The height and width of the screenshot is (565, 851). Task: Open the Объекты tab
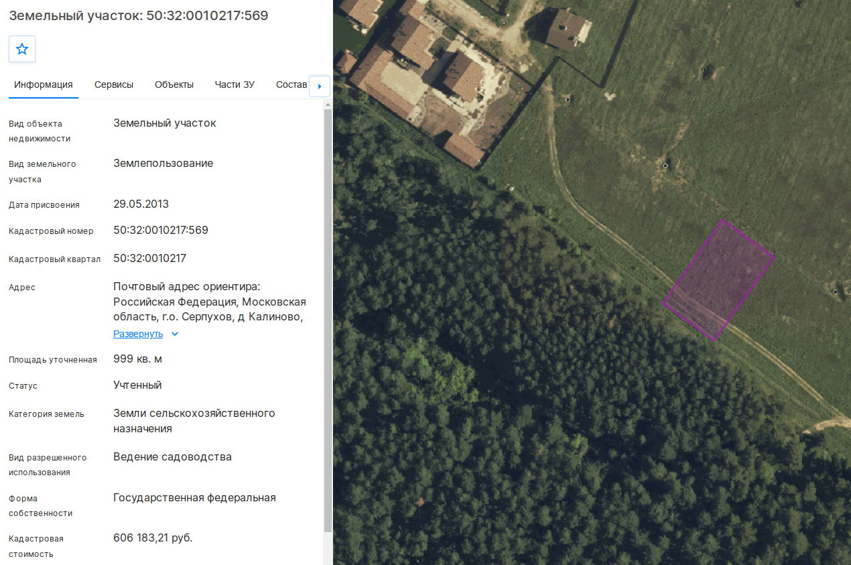click(x=174, y=84)
